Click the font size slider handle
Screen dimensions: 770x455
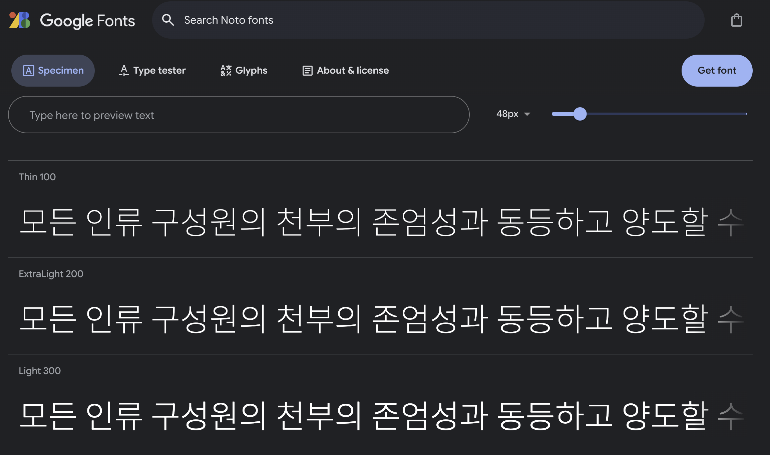(x=580, y=114)
